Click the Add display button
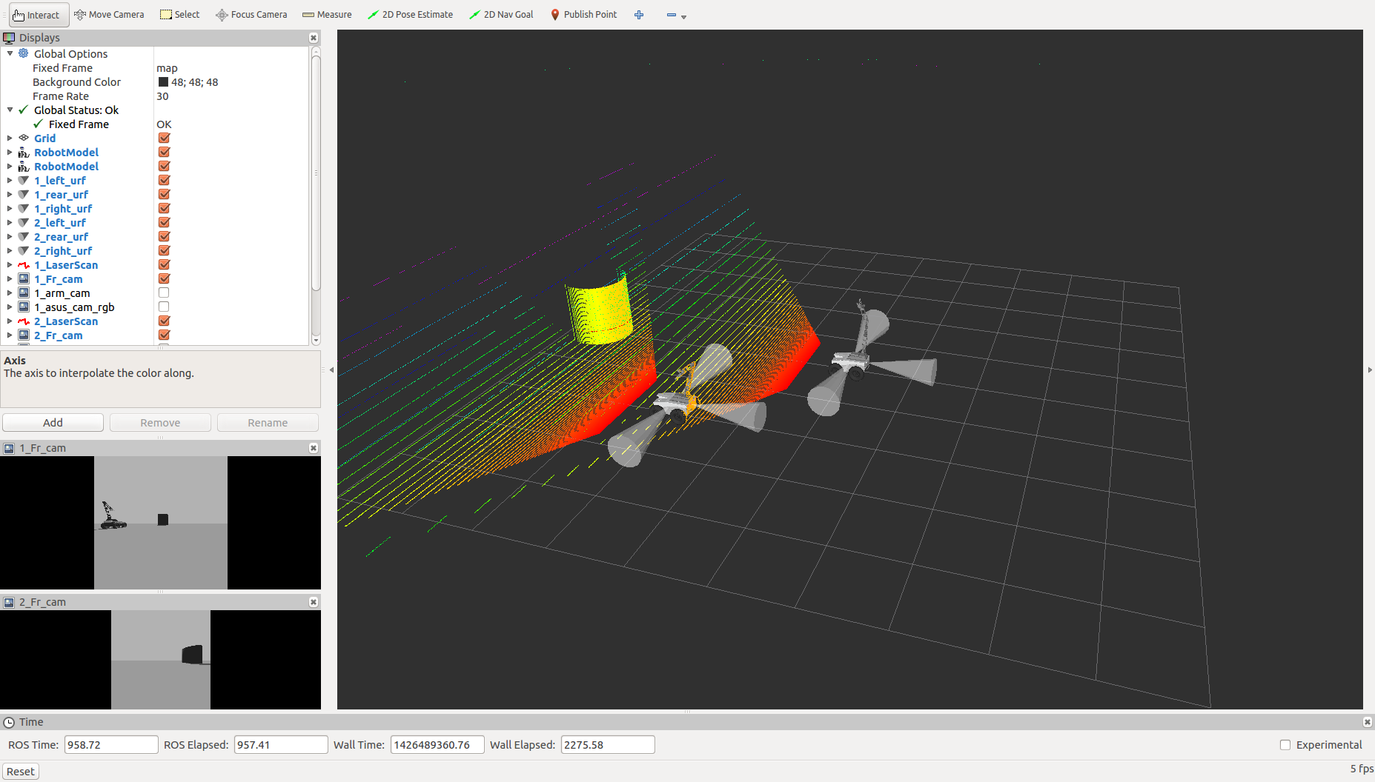This screenshot has width=1375, height=782. [53, 422]
